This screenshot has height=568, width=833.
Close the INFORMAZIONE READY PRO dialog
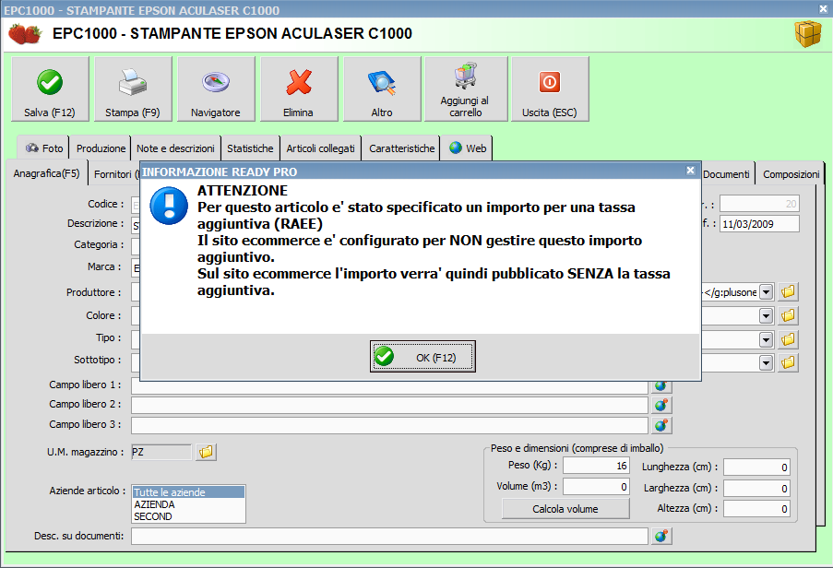pos(690,171)
